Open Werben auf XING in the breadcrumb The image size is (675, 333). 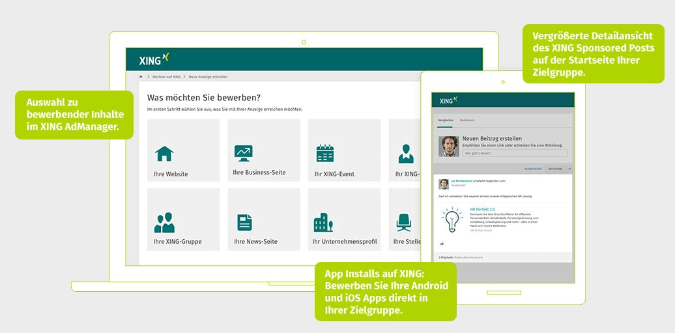(166, 77)
